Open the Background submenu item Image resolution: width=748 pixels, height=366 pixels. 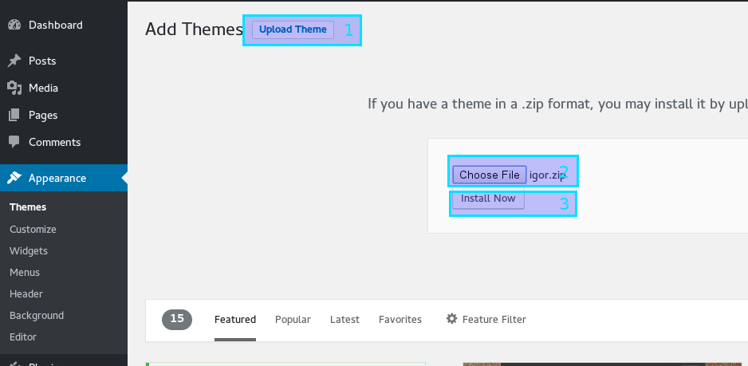pyautogui.click(x=37, y=315)
